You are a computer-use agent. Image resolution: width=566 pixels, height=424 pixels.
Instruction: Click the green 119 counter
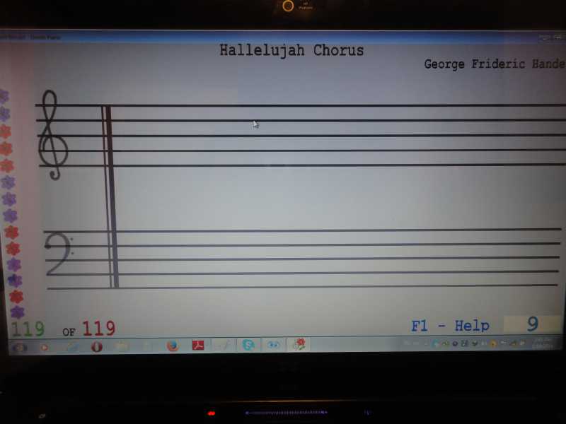(28, 329)
